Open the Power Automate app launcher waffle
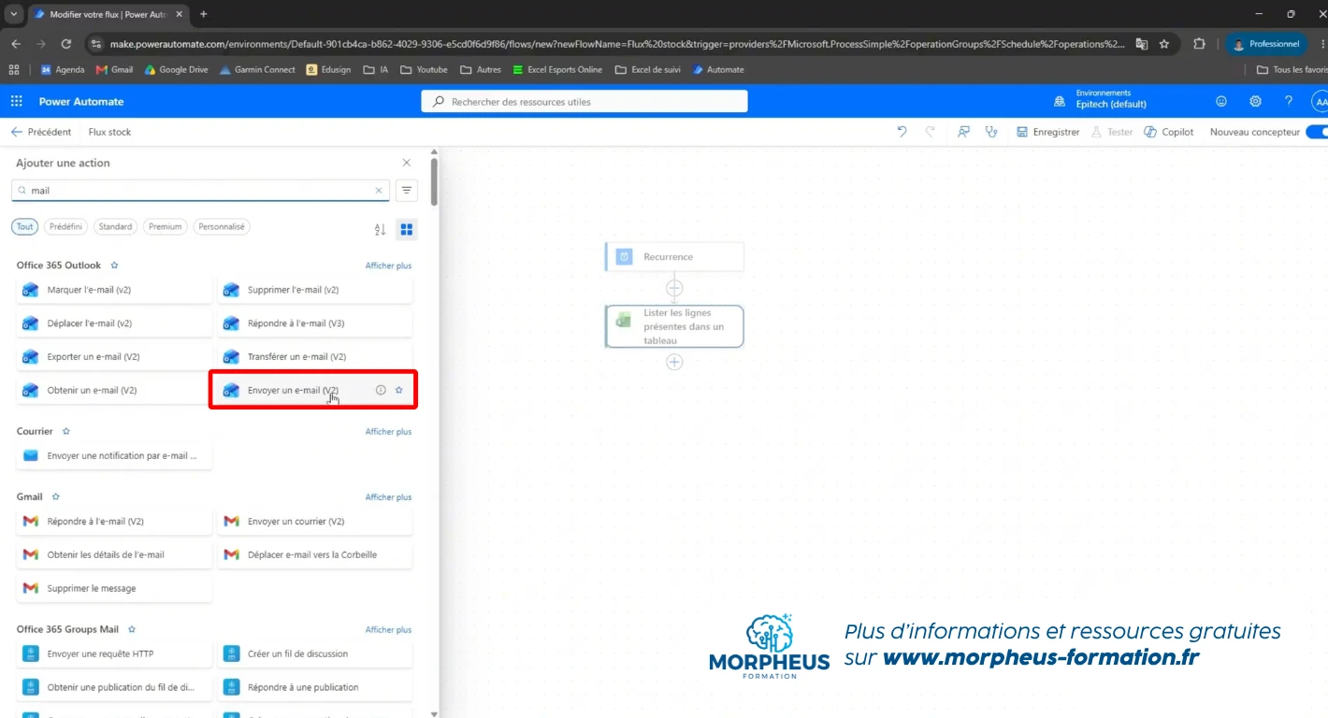This screenshot has width=1328, height=718. (x=17, y=101)
